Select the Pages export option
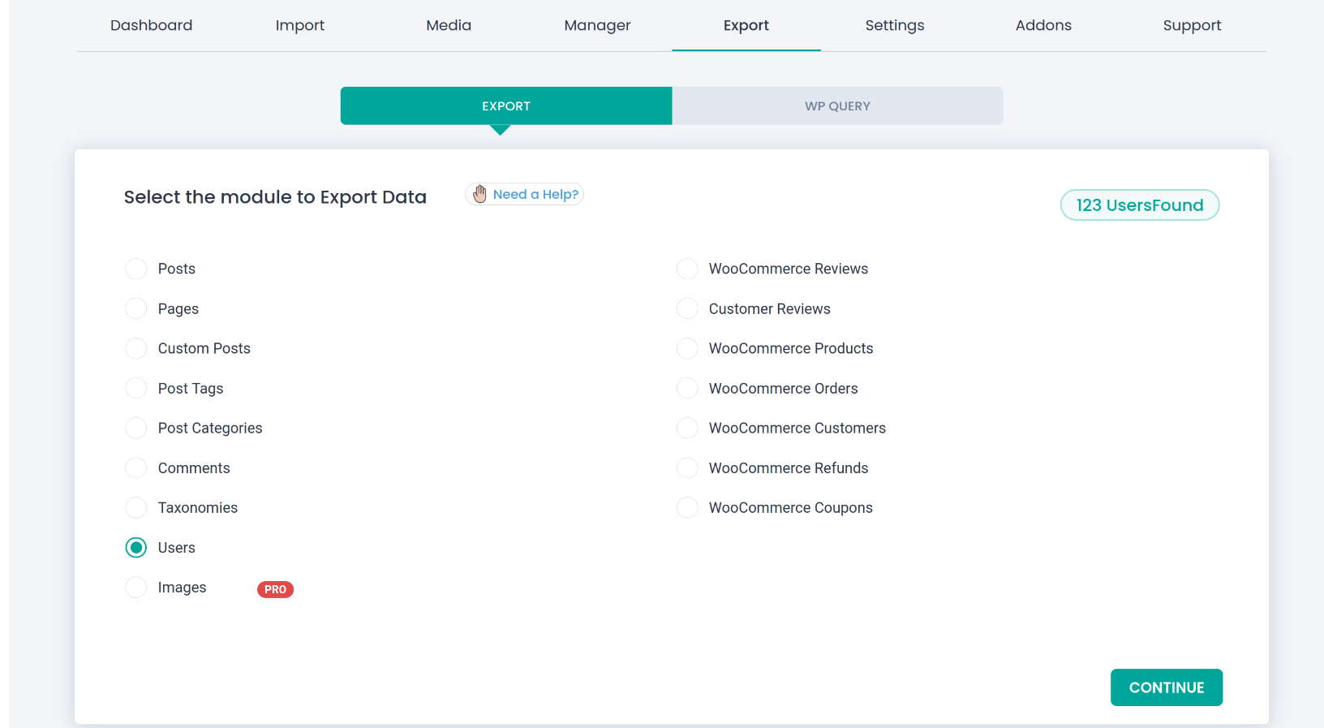 point(136,308)
